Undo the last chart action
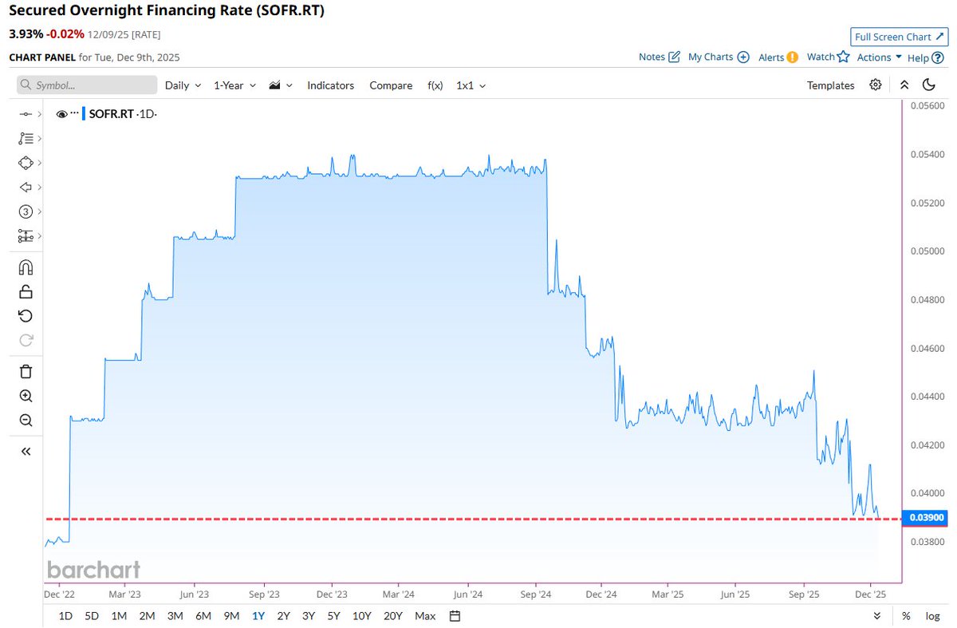This screenshot has width=957, height=628. click(x=25, y=316)
